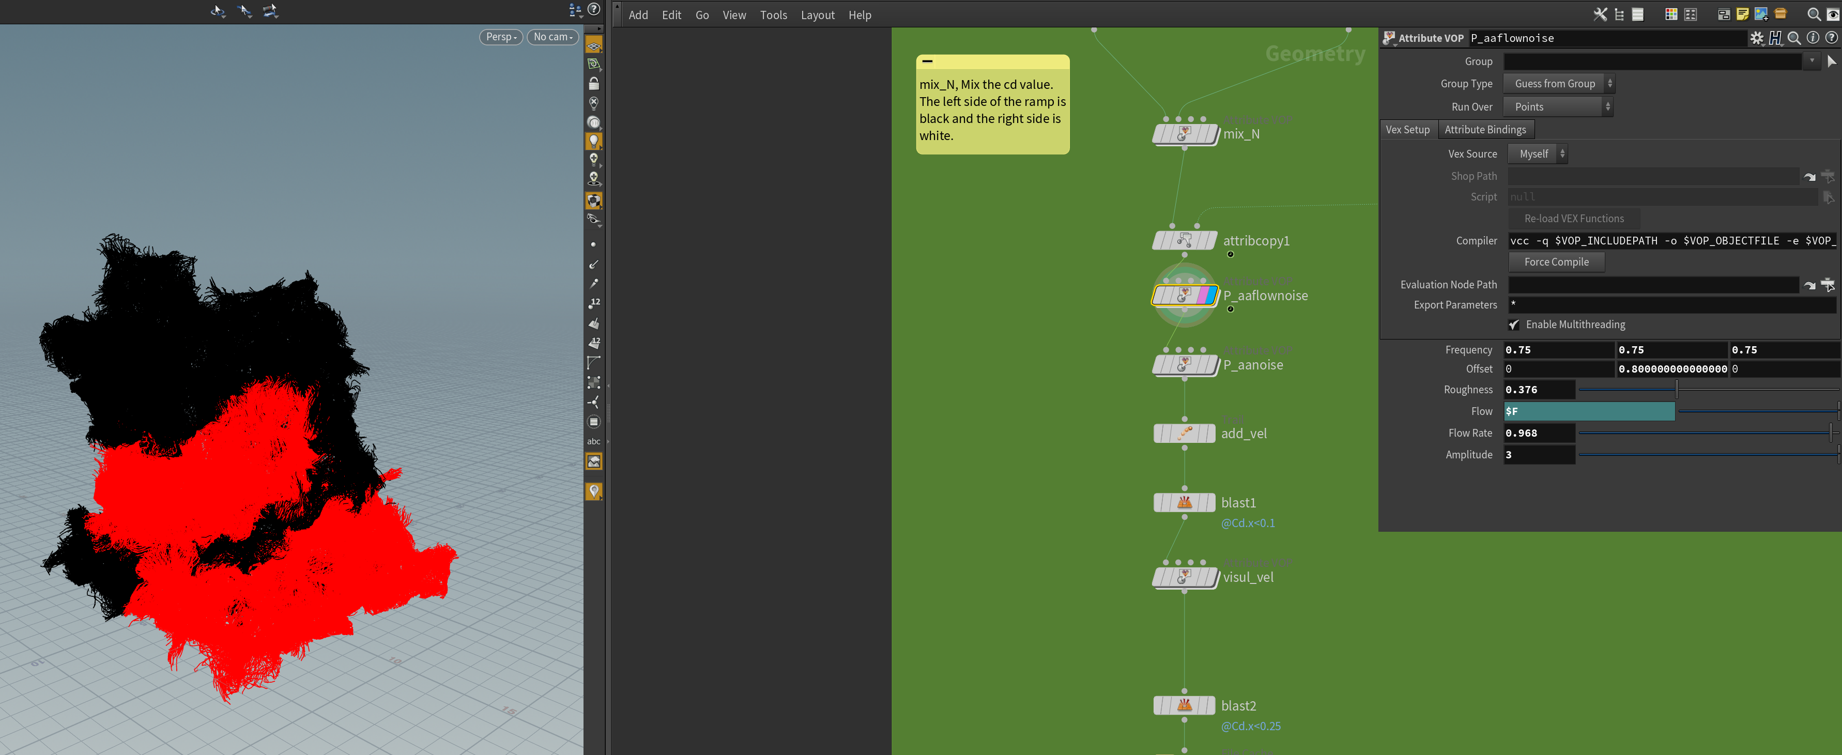Viewport: 1842px width, 755px height.
Task: Adjust the Roughness slider
Action: pos(1676,390)
